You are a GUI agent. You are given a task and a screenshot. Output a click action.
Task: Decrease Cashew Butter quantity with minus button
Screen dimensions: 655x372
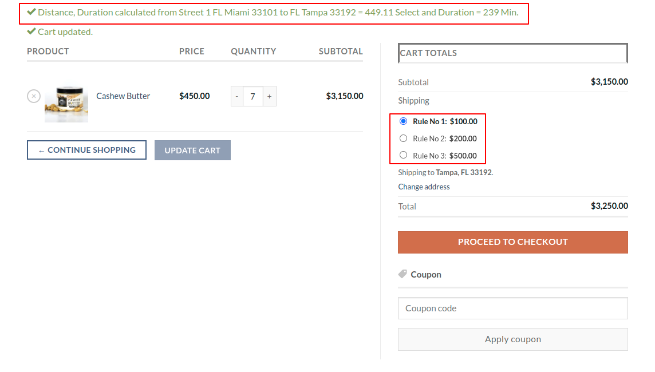coord(237,97)
